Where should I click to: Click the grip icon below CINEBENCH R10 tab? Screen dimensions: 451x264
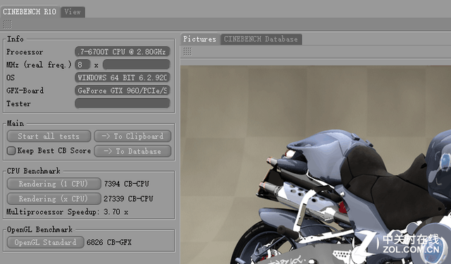8,25
